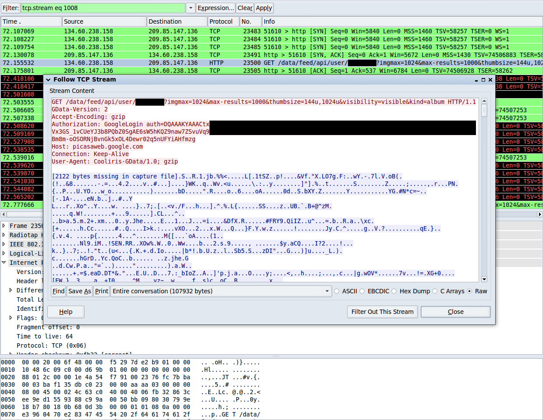
Task: Select the Hex Dump display option
Action: coord(411,291)
